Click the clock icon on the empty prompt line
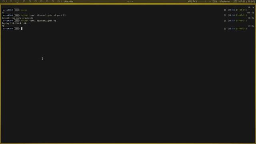 tap(225, 28)
